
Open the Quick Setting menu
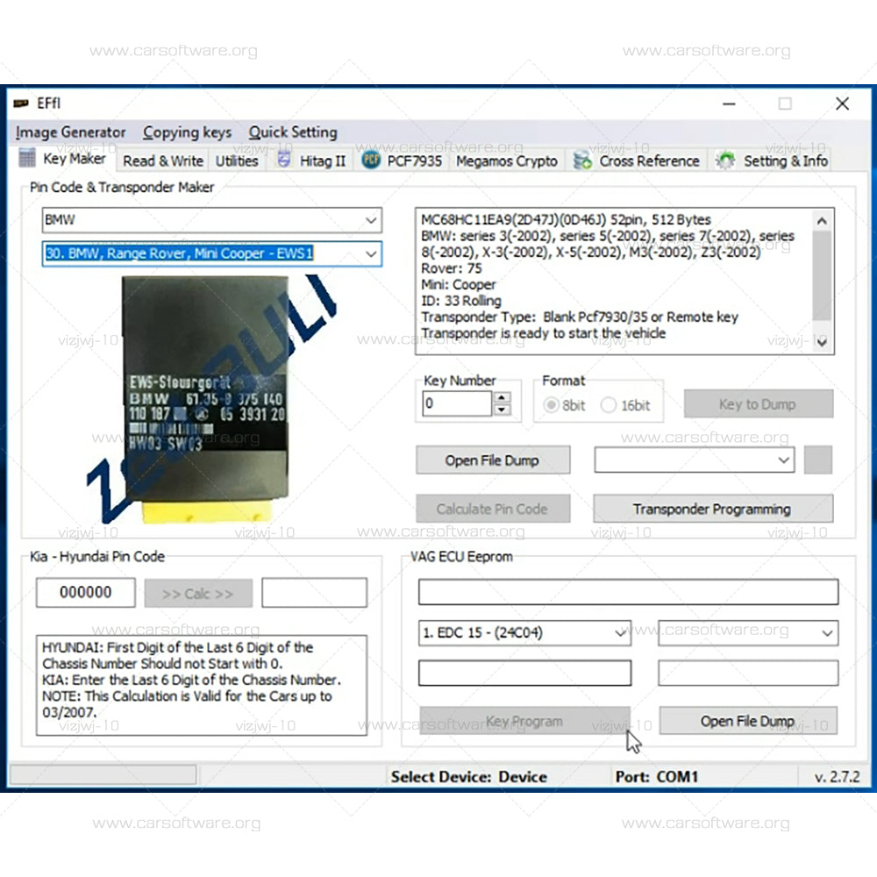pos(293,132)
